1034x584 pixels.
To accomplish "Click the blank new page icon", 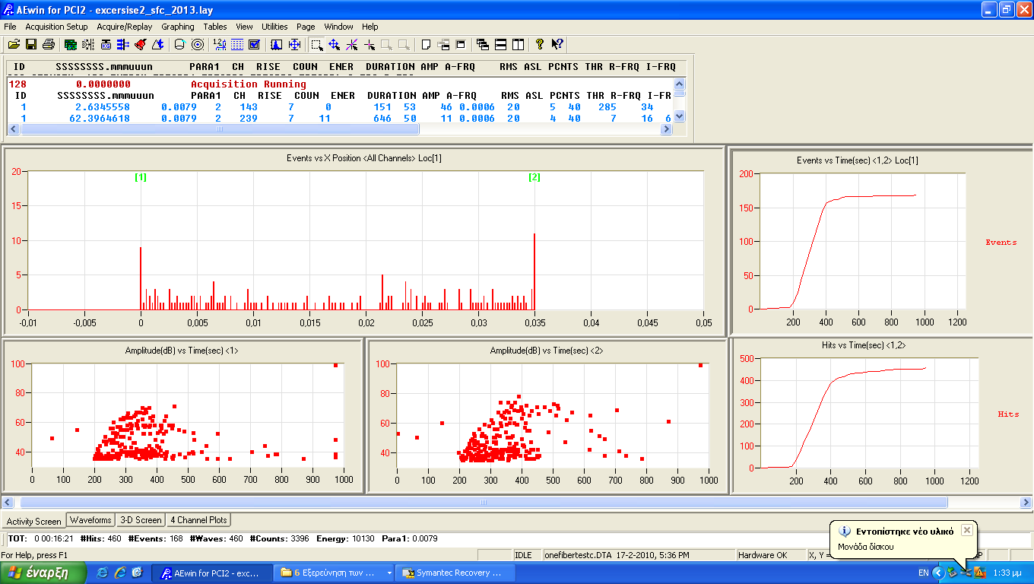I will click(426, 44).
